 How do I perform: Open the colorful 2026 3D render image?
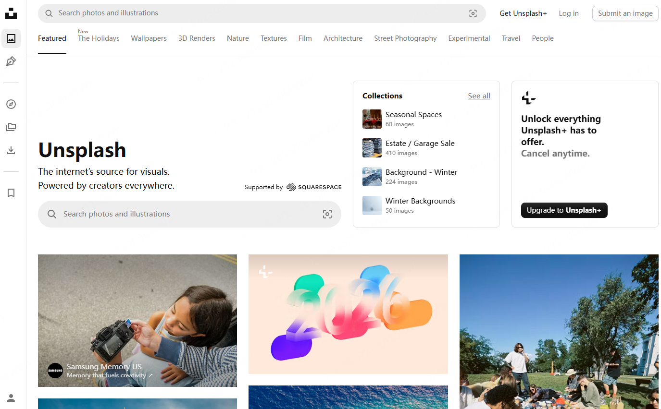tap(348, 314)
